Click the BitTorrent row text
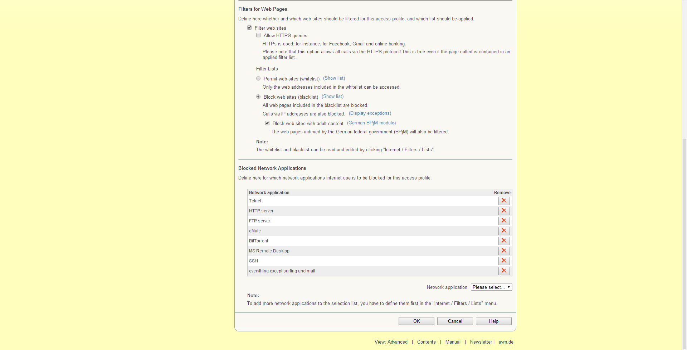 (259, 241)
